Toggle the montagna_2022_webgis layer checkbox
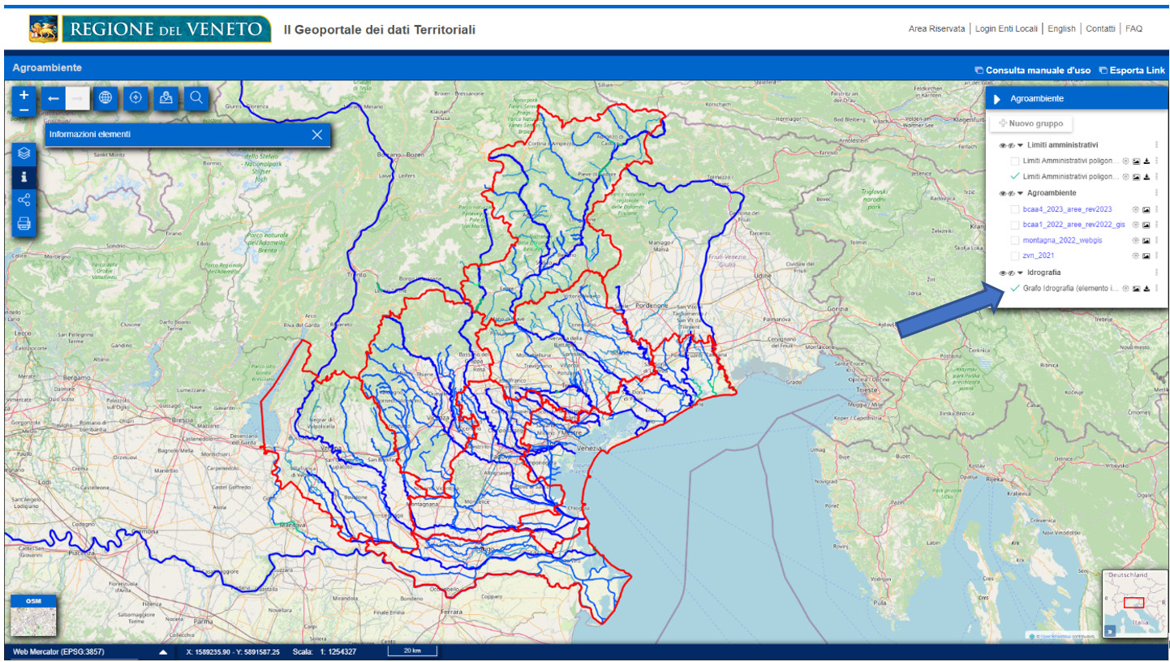This screenshot has width=1170, height=662. click(1015, 240)
